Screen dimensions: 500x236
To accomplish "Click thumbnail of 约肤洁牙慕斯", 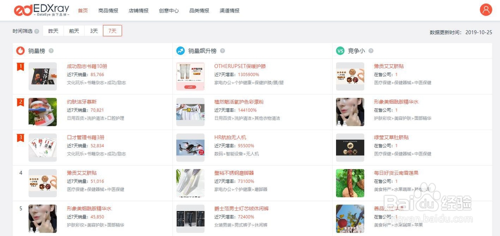I will [x=42, y=112].
